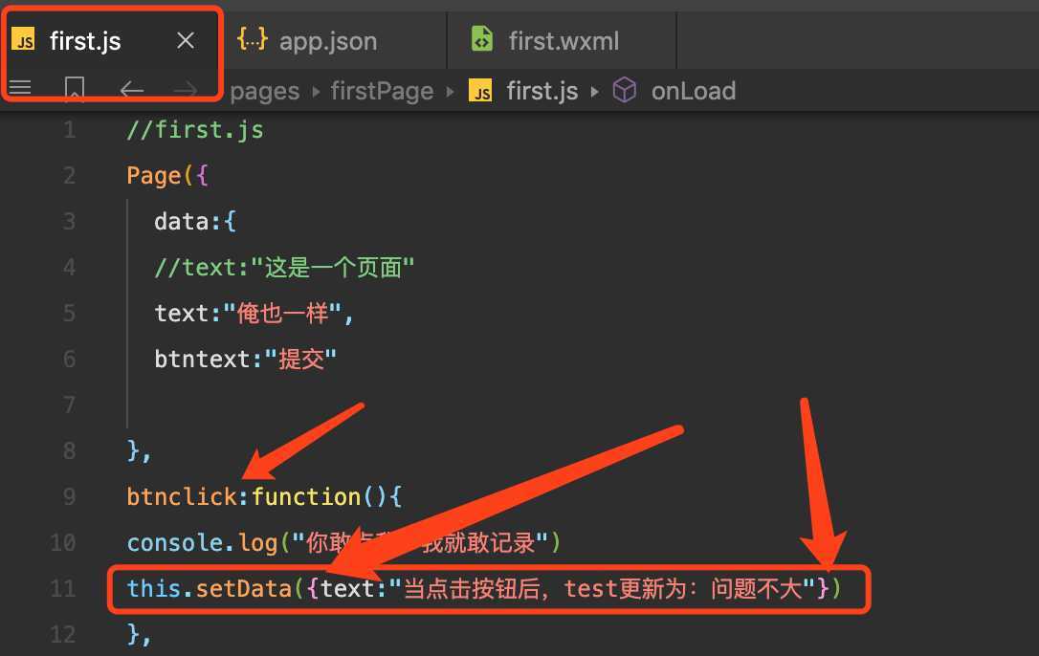Click the btnclick:function(){ line
The image size is (1039, 656).
point(264,496)
